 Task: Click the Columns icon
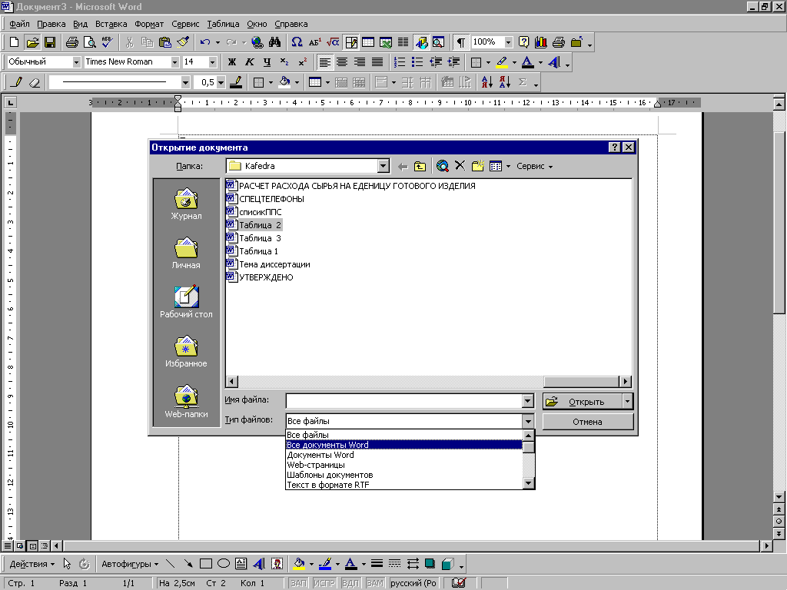pos(403,42)
